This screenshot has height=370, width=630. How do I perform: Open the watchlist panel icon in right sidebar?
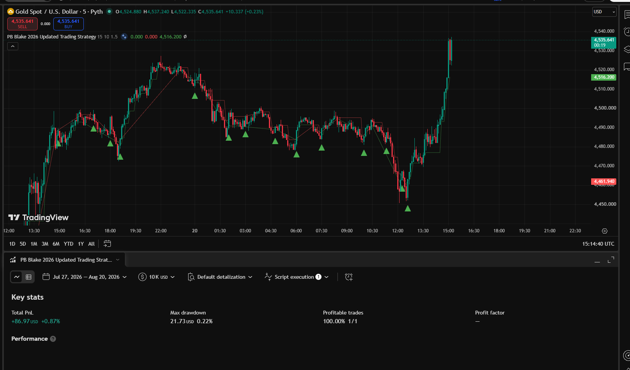pos(627,14)
